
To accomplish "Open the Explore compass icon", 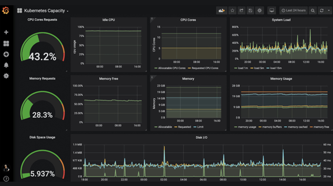I will point(6,54).
